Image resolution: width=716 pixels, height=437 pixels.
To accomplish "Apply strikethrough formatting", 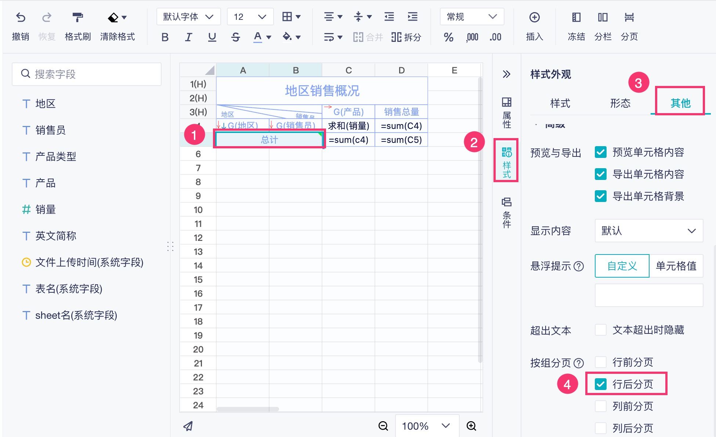I will [235, 37].
